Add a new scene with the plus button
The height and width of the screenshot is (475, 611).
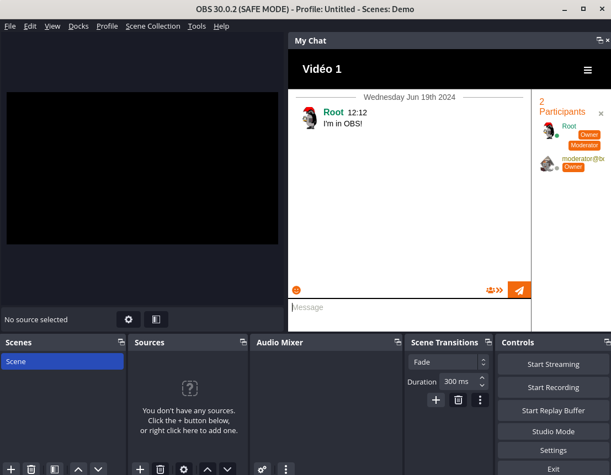(11, 469)
